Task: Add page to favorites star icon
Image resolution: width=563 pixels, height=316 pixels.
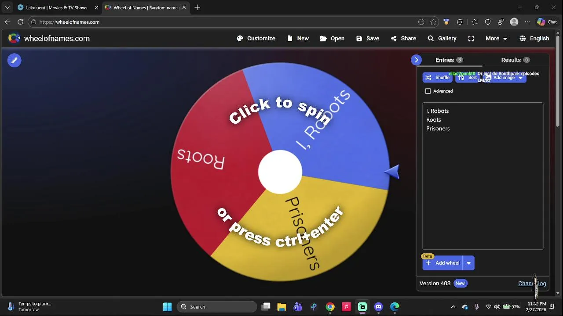Action: 433,22
